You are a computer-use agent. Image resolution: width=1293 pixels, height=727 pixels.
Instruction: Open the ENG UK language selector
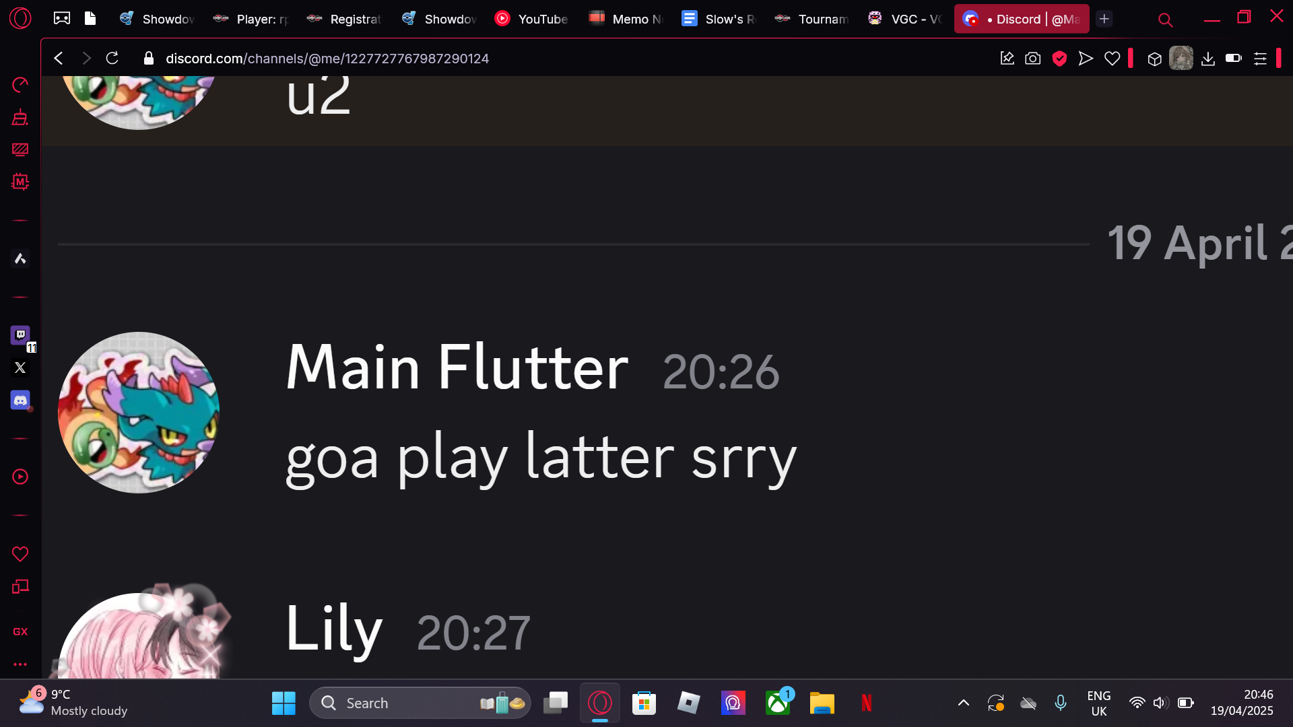1099,703
